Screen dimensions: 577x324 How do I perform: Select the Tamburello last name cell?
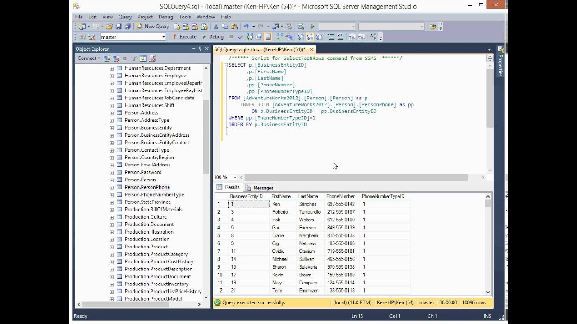tap(310, 212)
